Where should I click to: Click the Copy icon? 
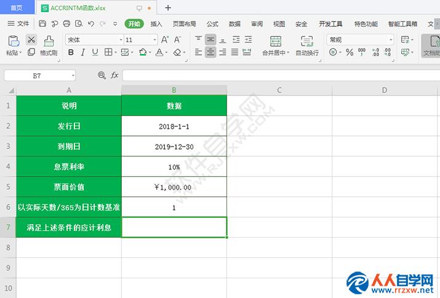pyautogui.click(x=31, y=52)
